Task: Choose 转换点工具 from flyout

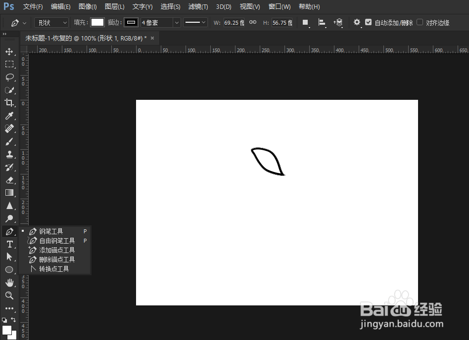Action: (x=55, y=269)
